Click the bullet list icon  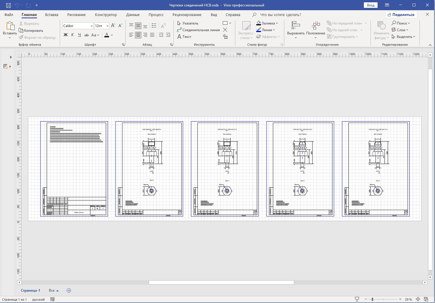coord(154,26)
